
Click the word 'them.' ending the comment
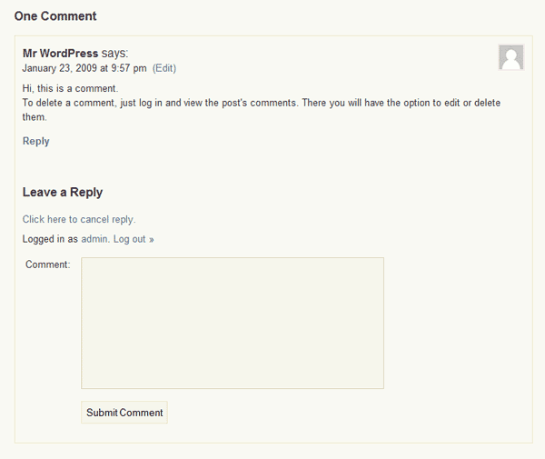(x=35, y=117)
